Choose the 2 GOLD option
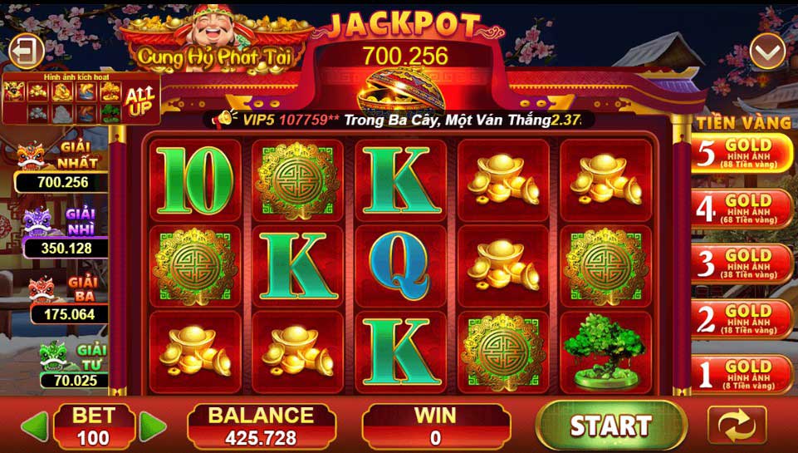This screenshot has width=798, height=453. click(742, 319)
